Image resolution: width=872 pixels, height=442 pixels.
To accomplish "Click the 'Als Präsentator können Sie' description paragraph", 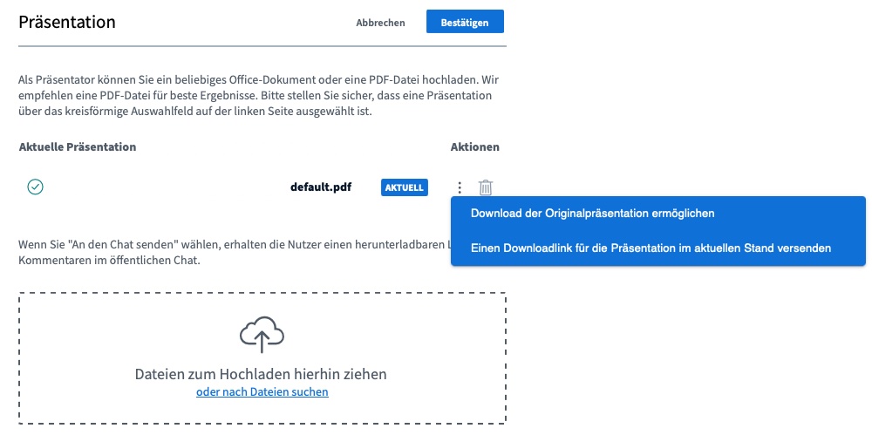I will tap(257, 96).
